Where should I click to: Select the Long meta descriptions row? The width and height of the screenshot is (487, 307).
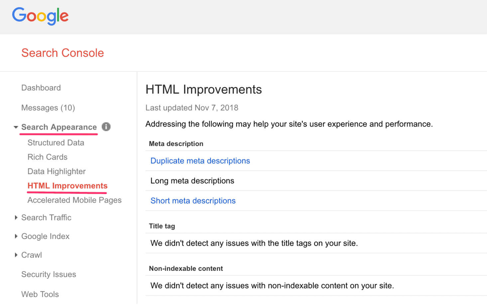tap(192, 180)
